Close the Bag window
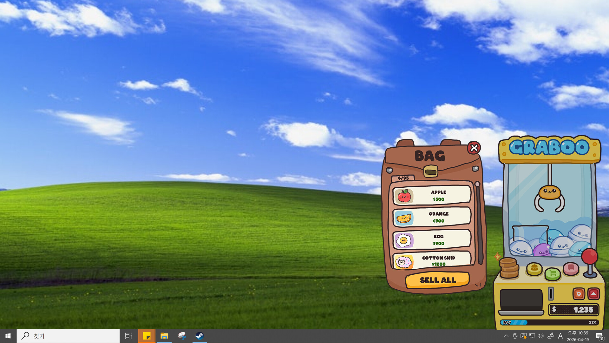This screenshot has height=343, width=609. point(474,148)
